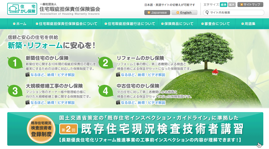The image size is (269, 149).
Task: Click the magnifying glass search icon
Action: 207,12
